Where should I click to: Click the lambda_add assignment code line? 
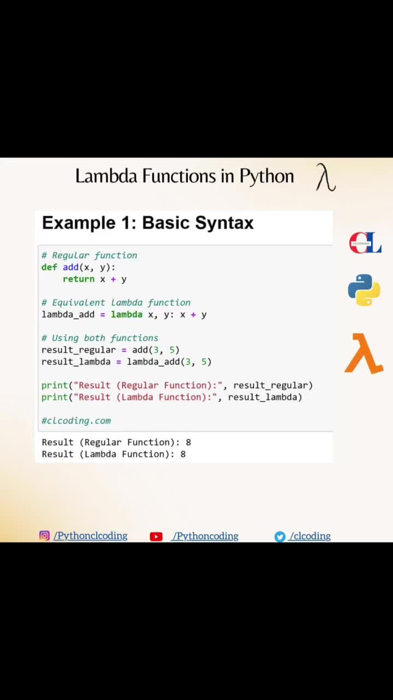(x=124, y=314)
